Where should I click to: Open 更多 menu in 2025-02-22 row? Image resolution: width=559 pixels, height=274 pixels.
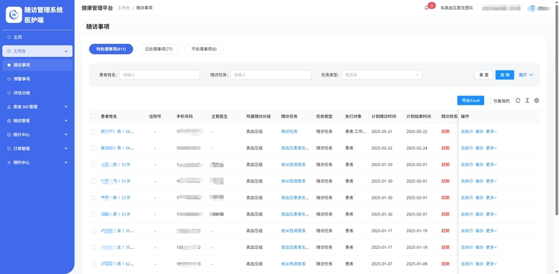coord(491,148)
